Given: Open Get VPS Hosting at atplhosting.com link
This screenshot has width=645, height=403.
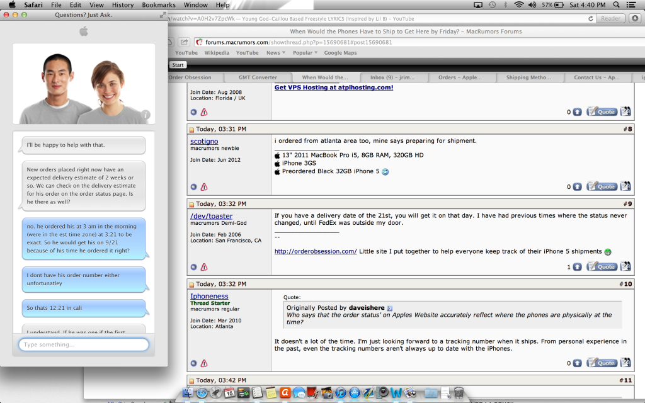Looking at the screenshot, I should [x=334, y=88].
